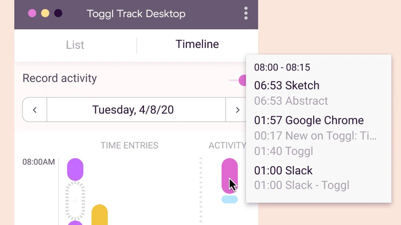The width and height of the screenshot is (401, 225).
Task: Go to next day arrow
Action: pyautogui.click(x=237, y=110)
